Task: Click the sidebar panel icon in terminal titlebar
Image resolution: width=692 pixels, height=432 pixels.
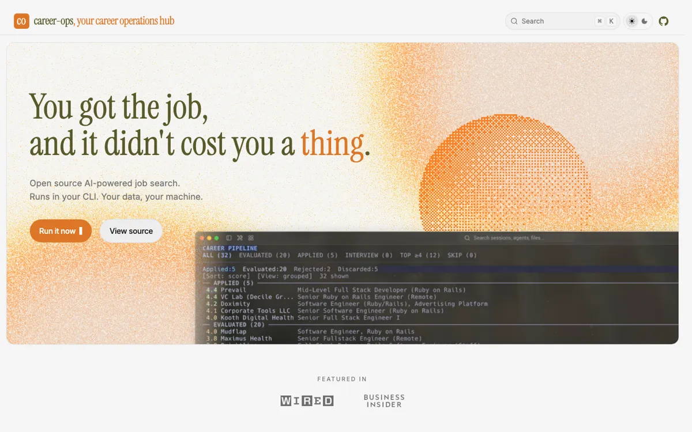Action: tap(229, 238)
